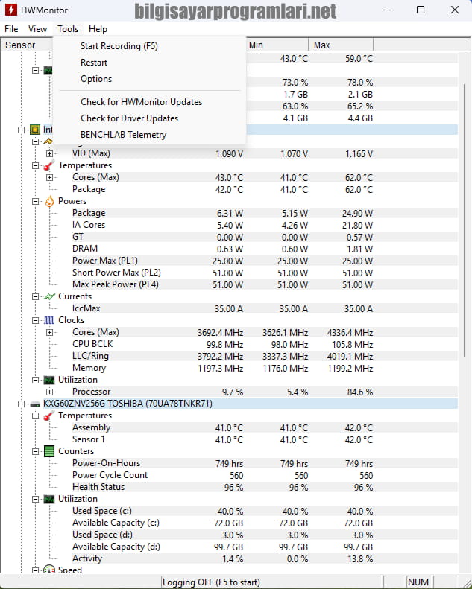Click the HWMonitor lightning app icon
The height and width of the screenshot is (589, 472).
[11, 10]
